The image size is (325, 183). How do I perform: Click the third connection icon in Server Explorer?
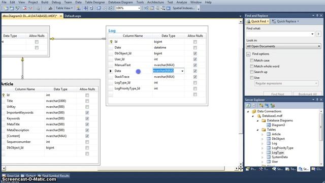(x=273, y=105)
